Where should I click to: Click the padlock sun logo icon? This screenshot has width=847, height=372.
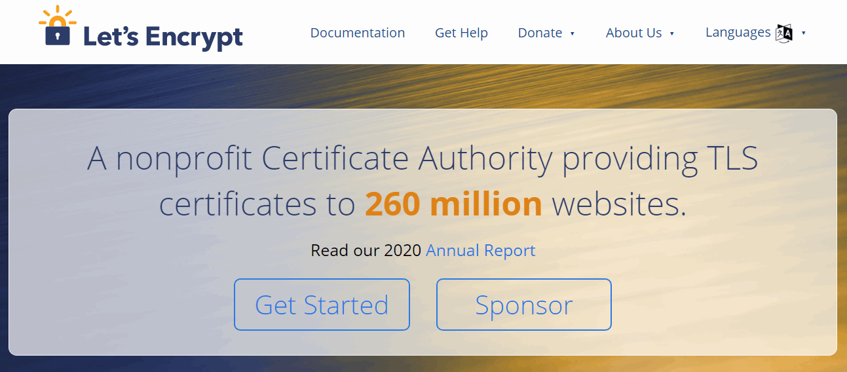58,26
